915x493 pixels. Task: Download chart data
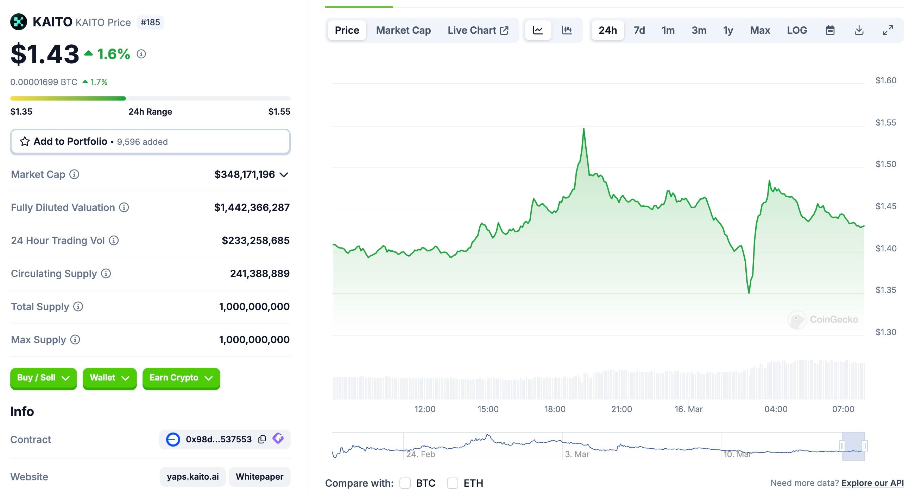point(859,30)
